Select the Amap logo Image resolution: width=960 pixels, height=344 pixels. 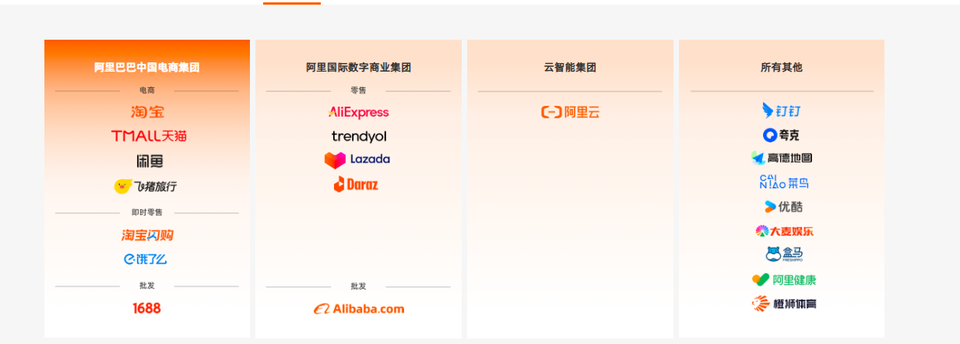point(781,158)
